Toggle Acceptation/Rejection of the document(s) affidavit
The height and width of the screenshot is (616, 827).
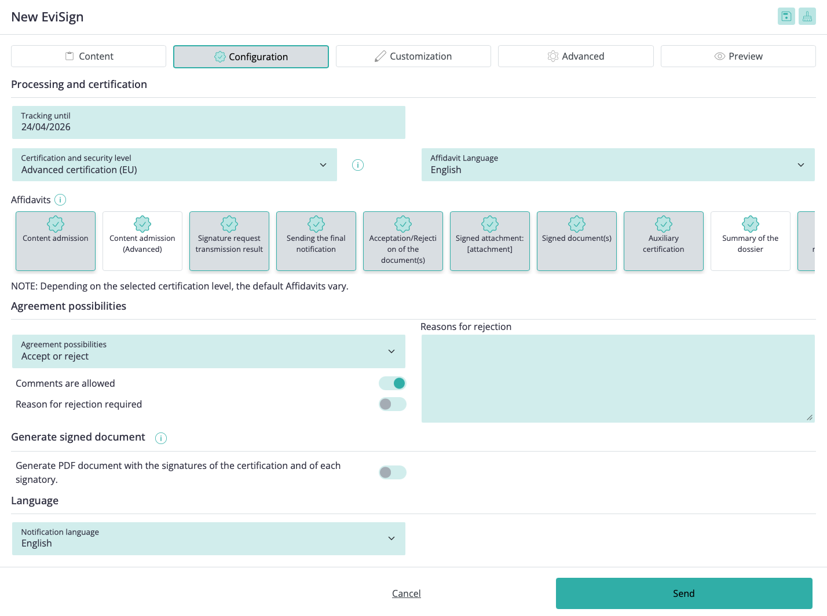tap(403, 241)
